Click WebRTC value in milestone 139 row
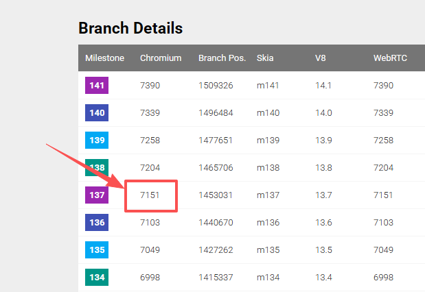Screen dimensions: 425x292 [x=383, y=141]
